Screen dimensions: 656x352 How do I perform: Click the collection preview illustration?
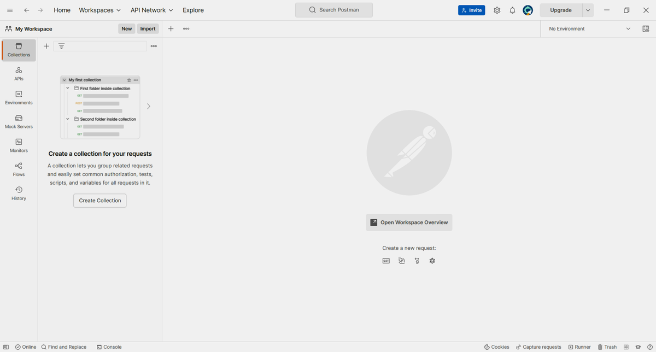tap(100, 107)
